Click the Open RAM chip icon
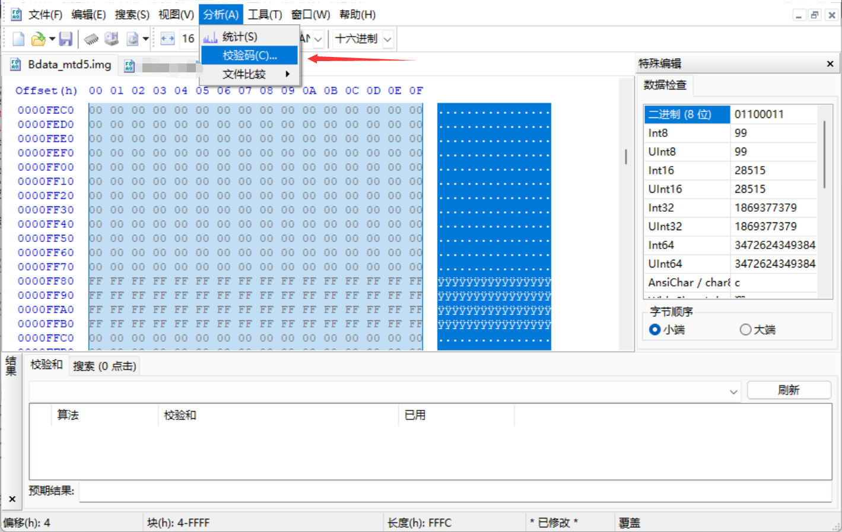The height and width of the screenshot is (532, 842). point(91,39)
